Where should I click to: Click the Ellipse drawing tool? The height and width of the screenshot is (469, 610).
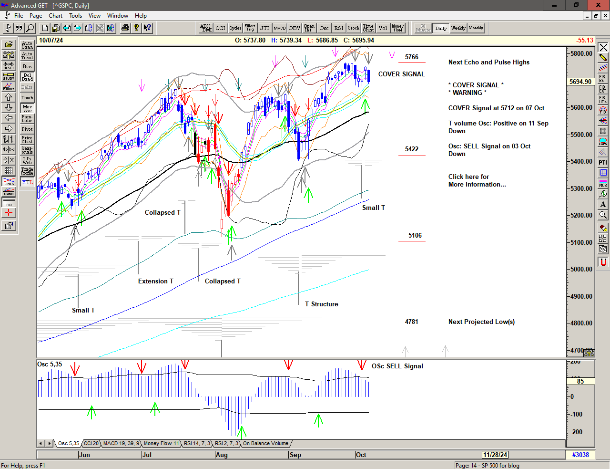click(603, 142)
